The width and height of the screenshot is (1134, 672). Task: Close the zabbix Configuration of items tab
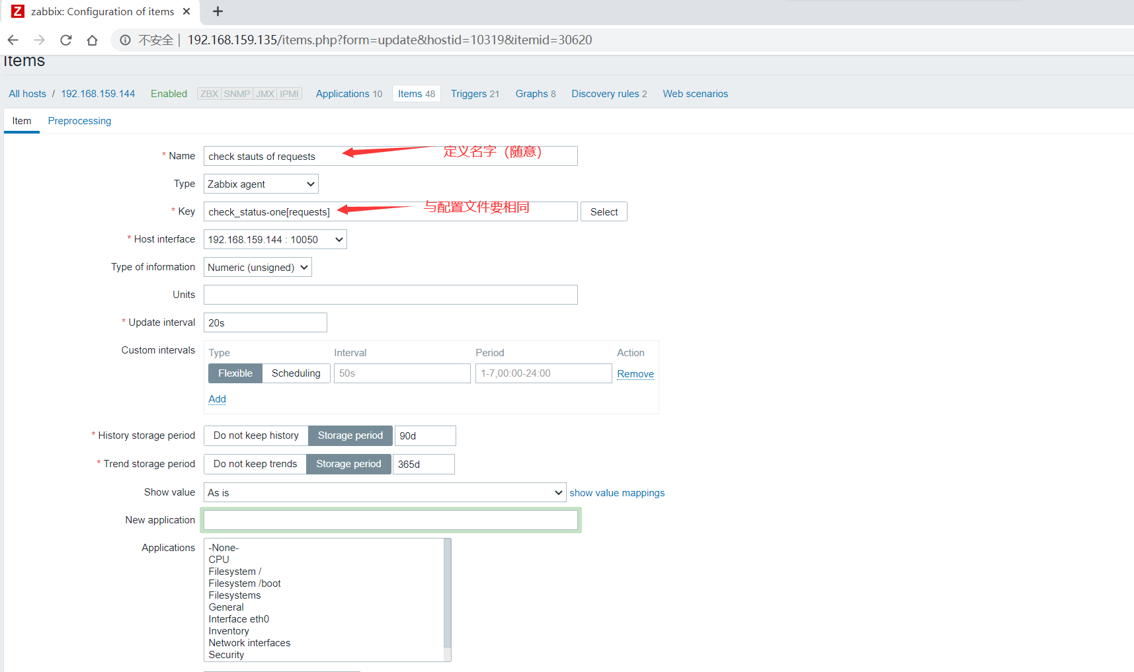coord(186,11)
